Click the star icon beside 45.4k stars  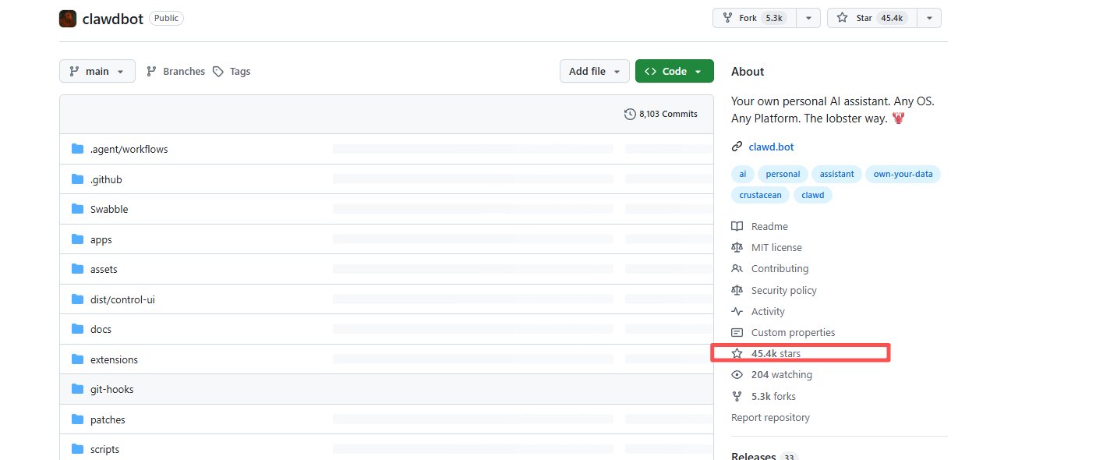737,353
